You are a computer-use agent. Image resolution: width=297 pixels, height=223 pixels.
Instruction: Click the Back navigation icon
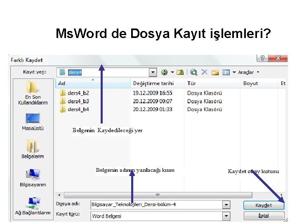pos(164,72)
